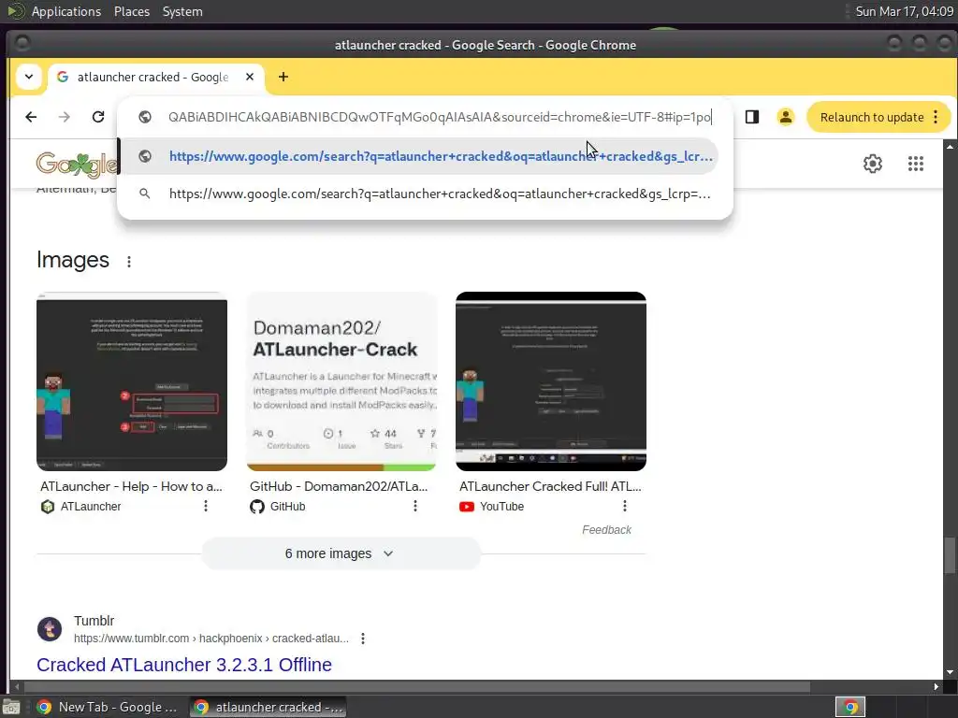Open options for the YouTube image result
958x718 pixels.
pyautogui.click(x=624, y=506)
